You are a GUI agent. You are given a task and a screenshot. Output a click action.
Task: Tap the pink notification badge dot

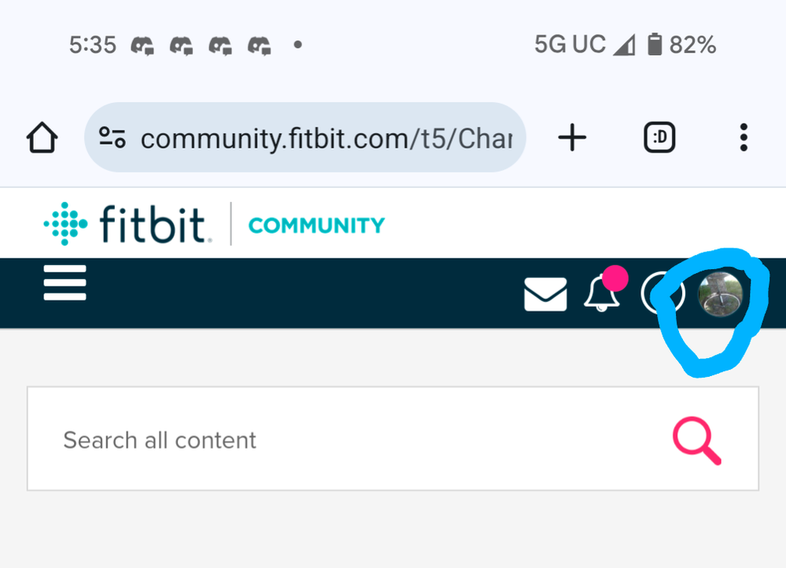[615, 278]
